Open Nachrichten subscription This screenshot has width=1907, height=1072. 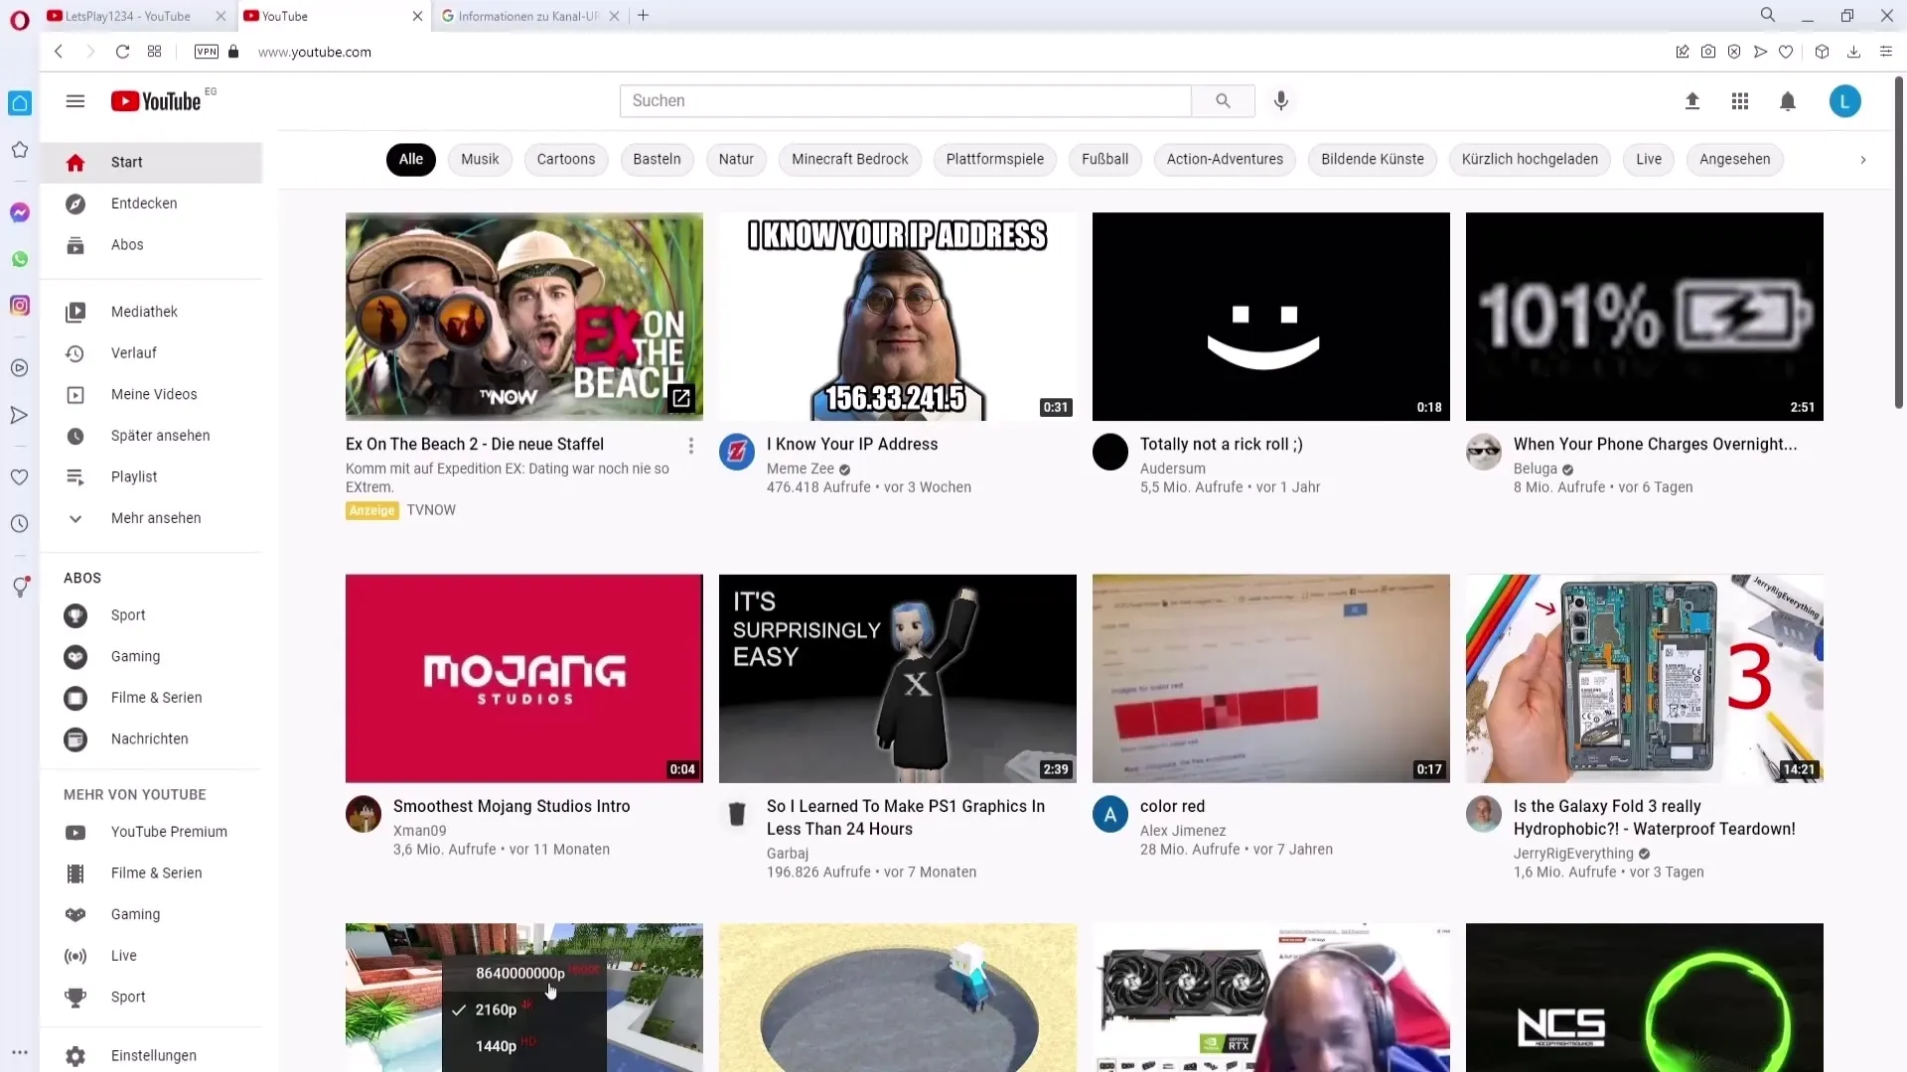point(151,739)
